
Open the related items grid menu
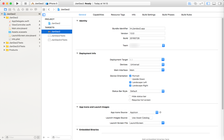click(44, 10)
